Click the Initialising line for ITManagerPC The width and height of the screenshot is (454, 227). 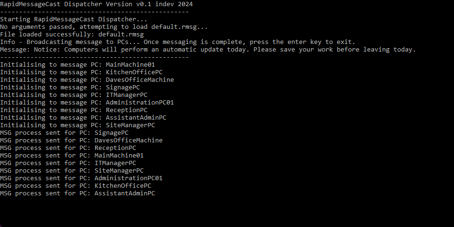pyautogui.click(x=74, y=95)
